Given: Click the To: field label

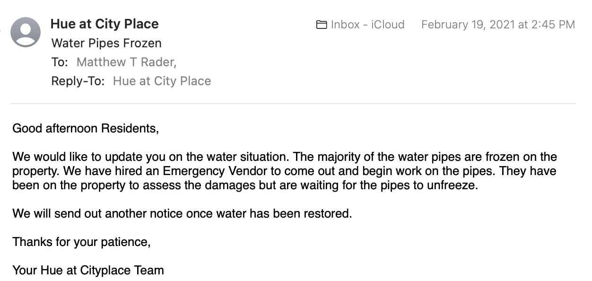Looking at the screenshot, I should point(60,62).
